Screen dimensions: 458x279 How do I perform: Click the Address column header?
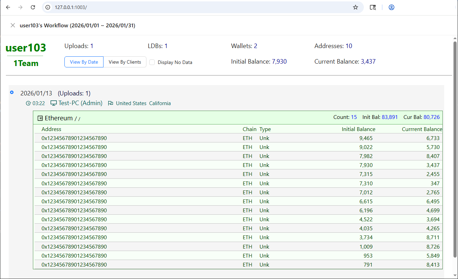[x=51, y=129]
